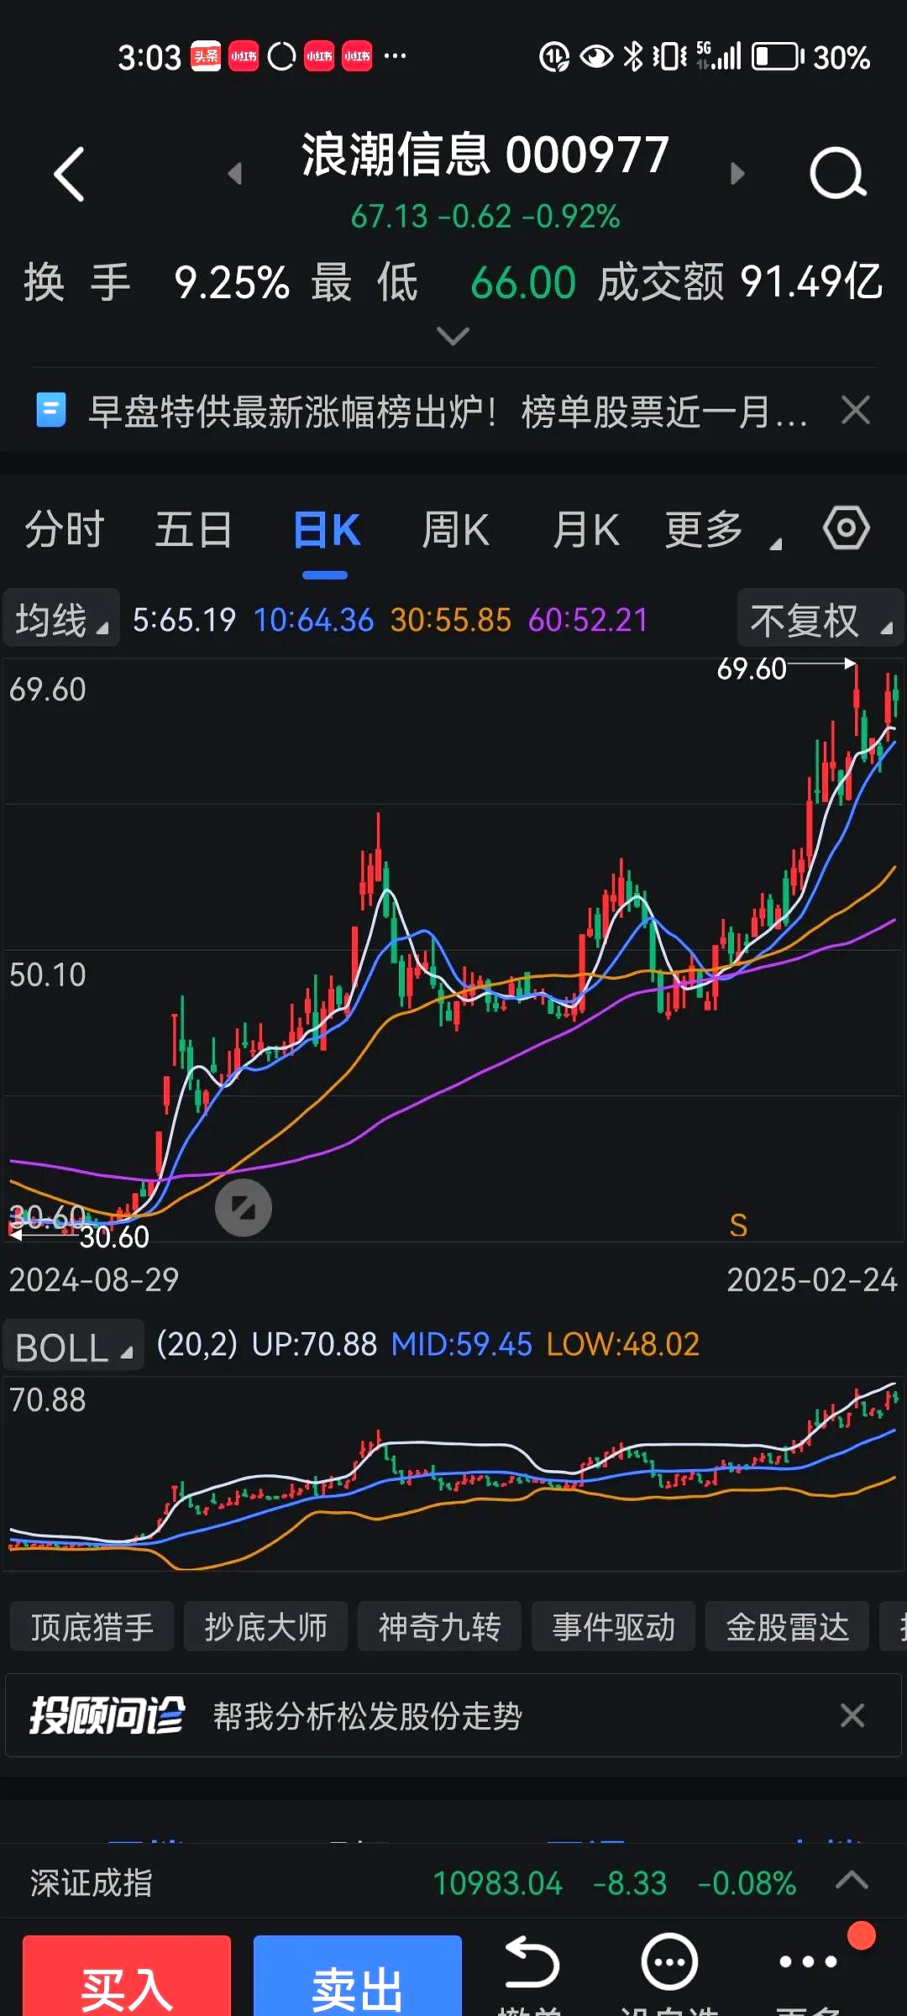907x2016 pixels.
Task: Tap the Bluetooth status bar icon
Action: tap(633, 57)
